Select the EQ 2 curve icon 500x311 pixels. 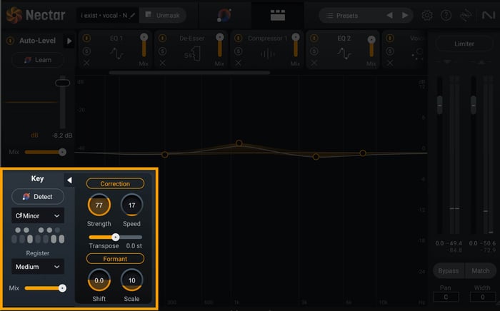click(x=345, y=53)
